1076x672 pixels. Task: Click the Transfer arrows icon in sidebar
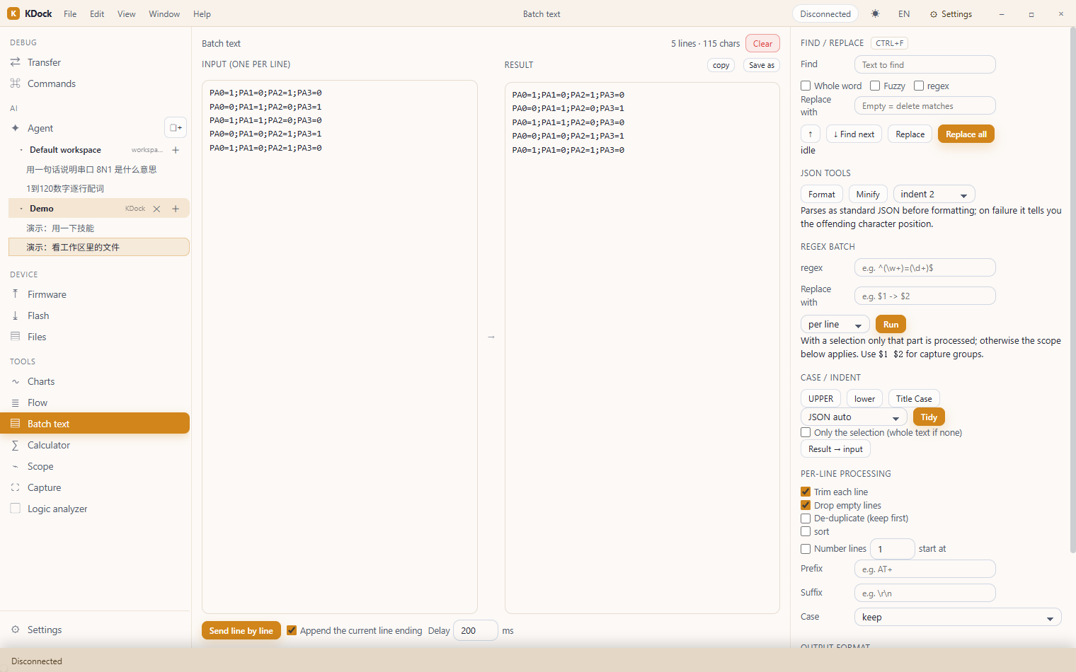pos(15,62)
